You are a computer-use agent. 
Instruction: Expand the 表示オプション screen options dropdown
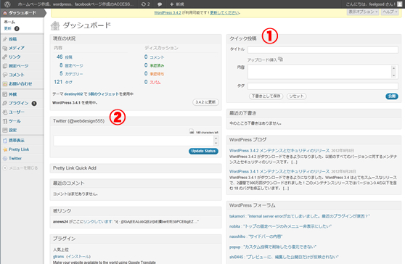point(363,12)
